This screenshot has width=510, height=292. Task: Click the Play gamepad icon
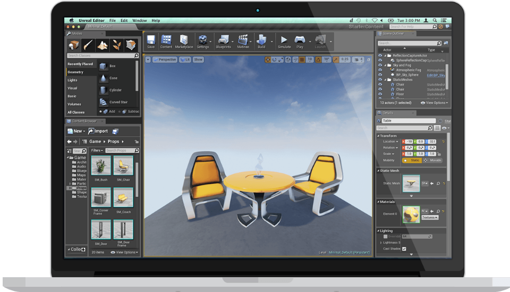click(x=300, y=40)
